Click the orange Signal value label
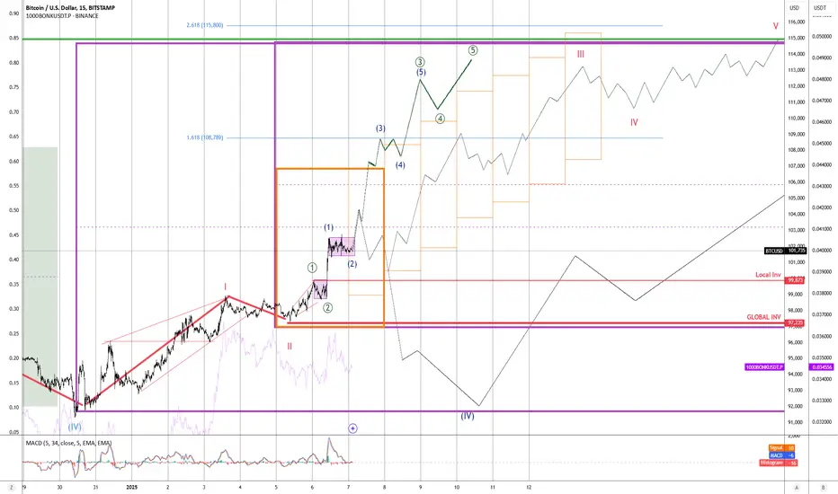 [782, 447]
